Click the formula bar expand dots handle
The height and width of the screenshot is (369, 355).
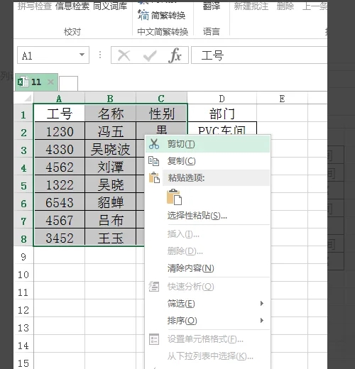[100, 55]
